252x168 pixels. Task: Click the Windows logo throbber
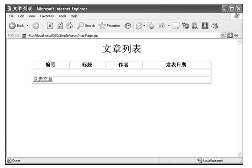tap(237, 16)
